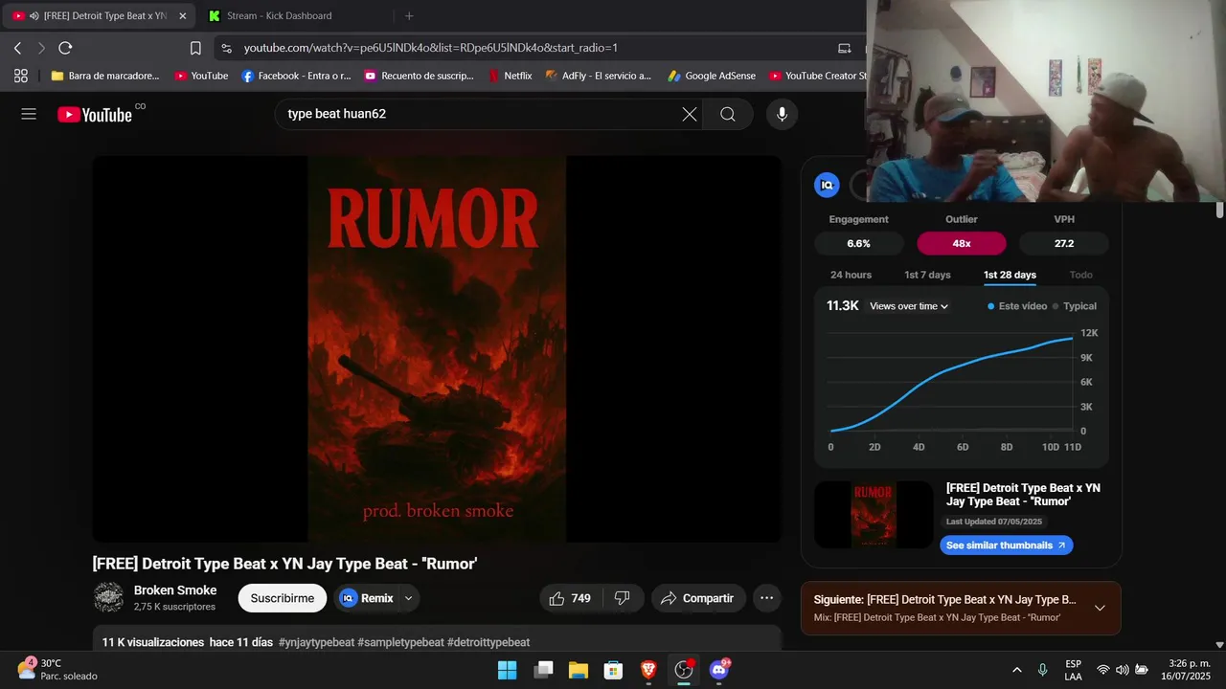
Task: Show hidden system tray icons
Action: click(1016, 670)
